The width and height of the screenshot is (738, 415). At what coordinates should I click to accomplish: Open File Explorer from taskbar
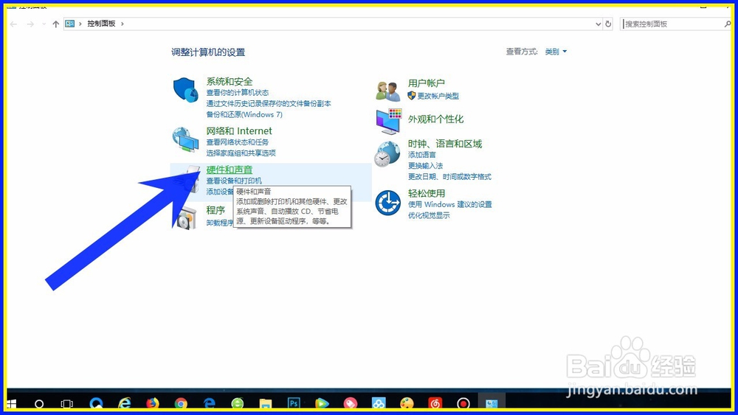click(x=266, y=404)
